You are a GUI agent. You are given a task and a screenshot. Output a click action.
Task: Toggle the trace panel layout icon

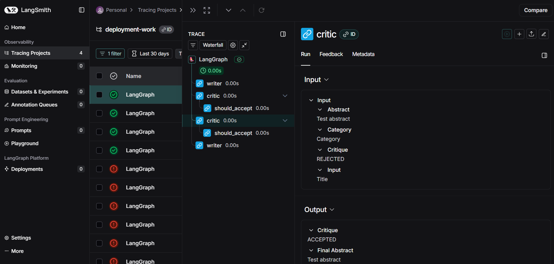point(283,34)
